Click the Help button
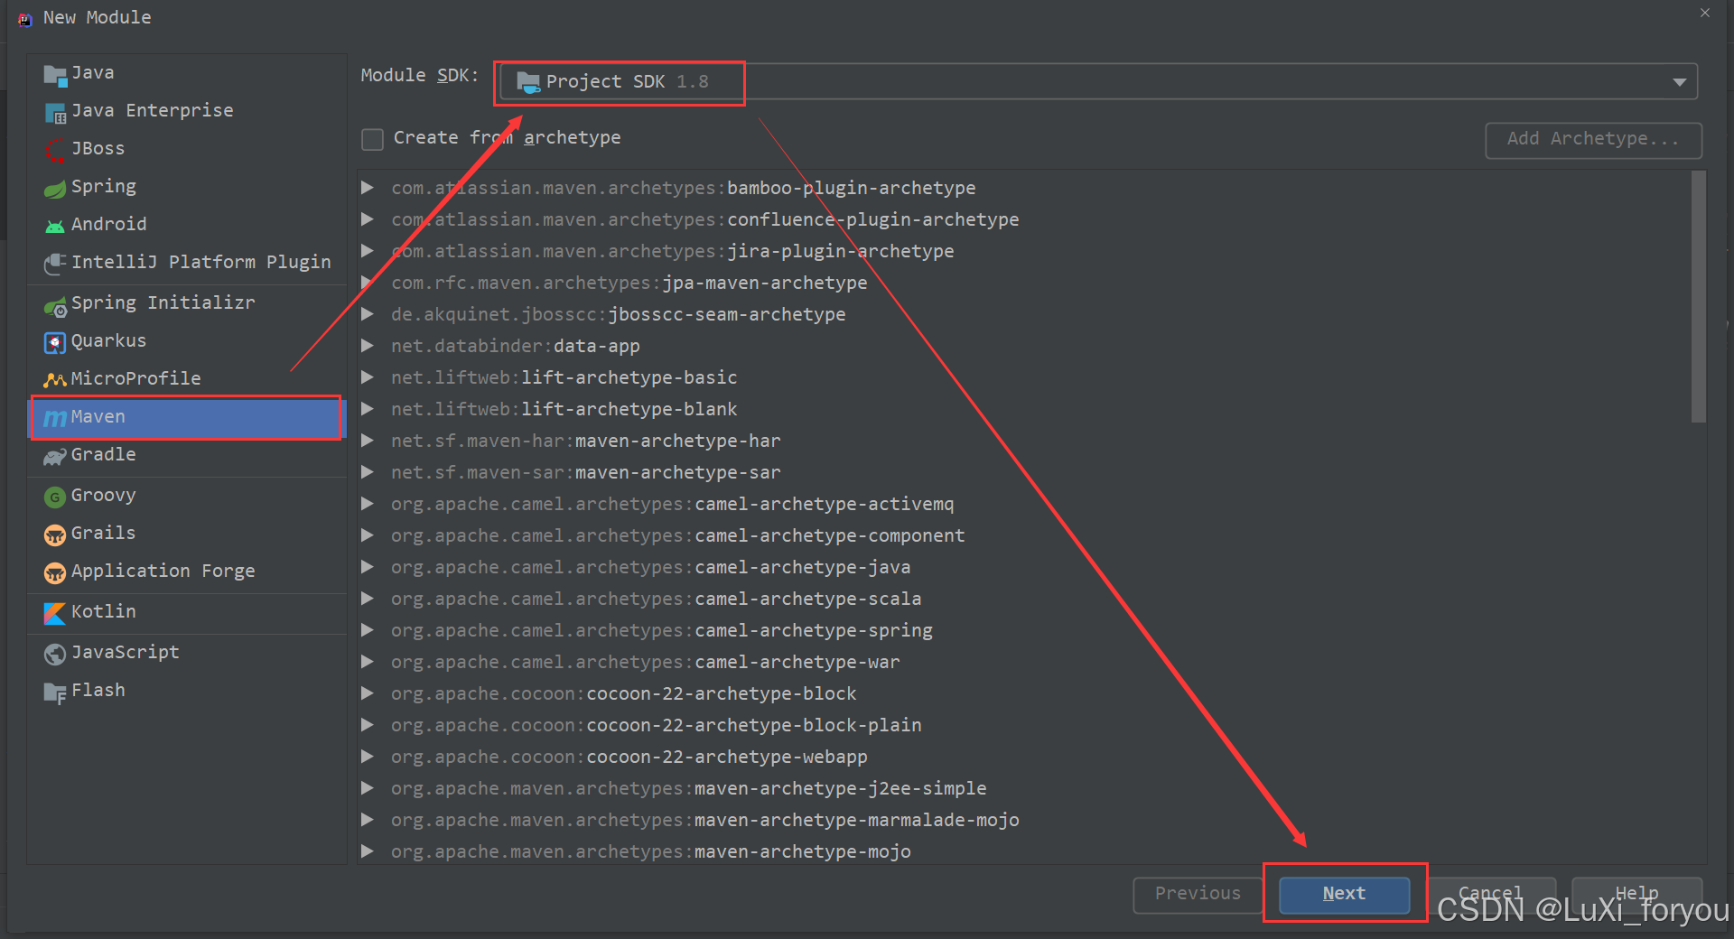Screen dimensions: 1734x939 (1636, 894)
